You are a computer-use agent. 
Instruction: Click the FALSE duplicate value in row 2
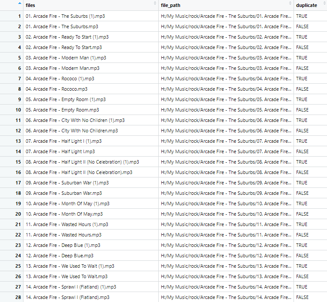coord(302,26)
